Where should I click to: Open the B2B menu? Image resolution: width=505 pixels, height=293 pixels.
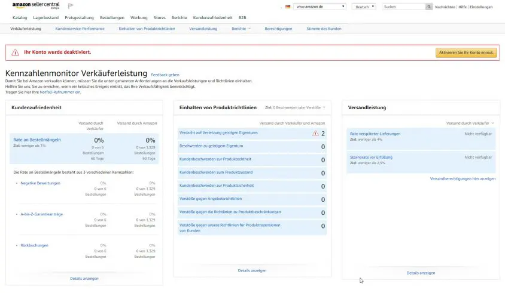[x=242, y=18]
